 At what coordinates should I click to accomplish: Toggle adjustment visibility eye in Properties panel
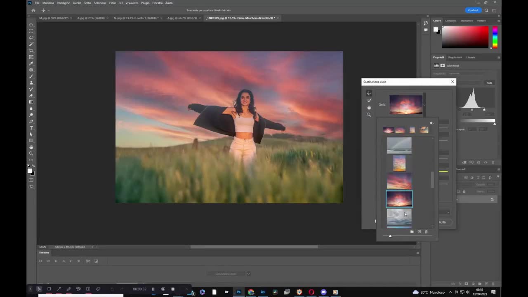486,163
